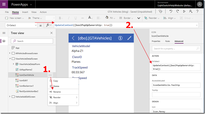
Task: Open Reorder submenu in context menu
Action: point(63,97)
